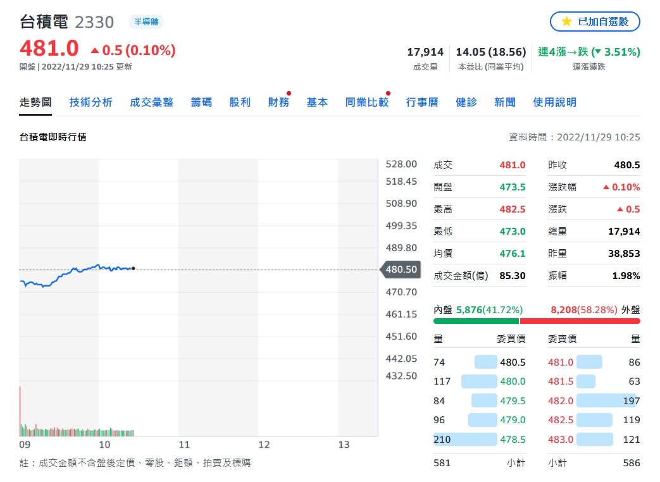
Task: Open the 成交彙整 tab
Action: coord(151,102)
